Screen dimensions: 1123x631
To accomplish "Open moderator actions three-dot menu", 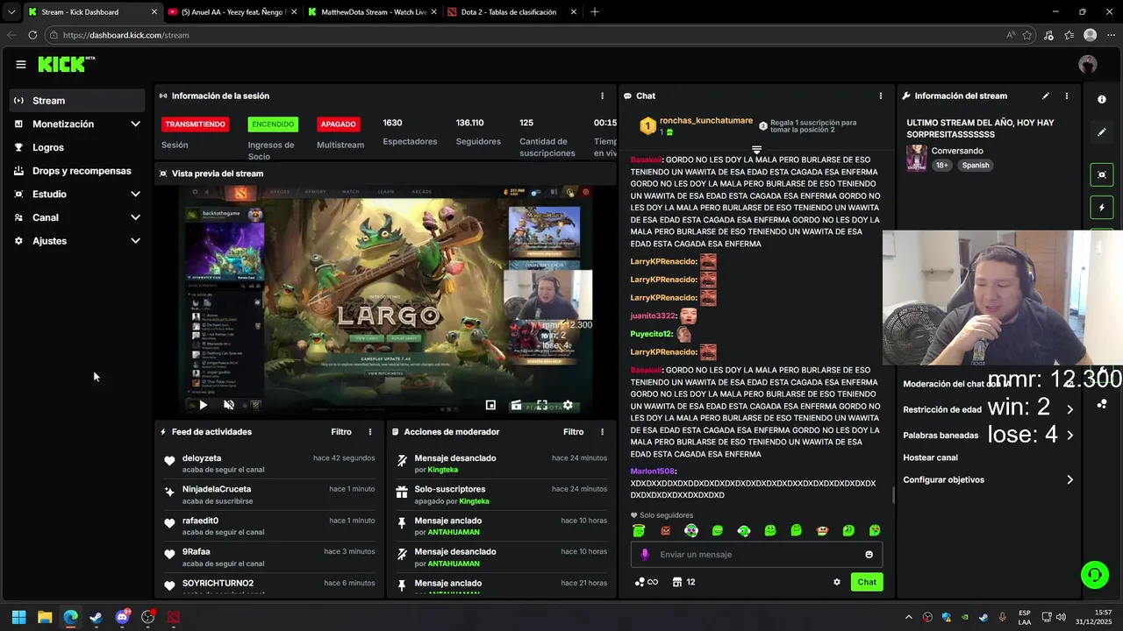I will click(602, 432).
